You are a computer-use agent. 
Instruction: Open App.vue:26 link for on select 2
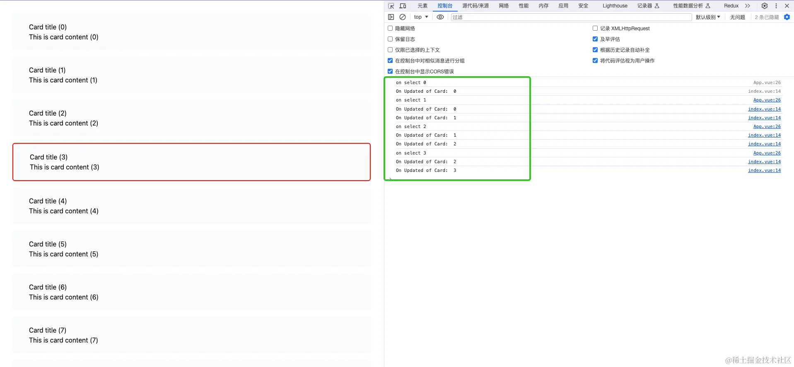pyautogui.click(x=767, y=126)
